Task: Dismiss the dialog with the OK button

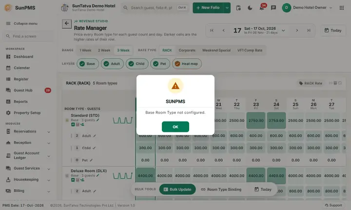Action: click(175, 127)
